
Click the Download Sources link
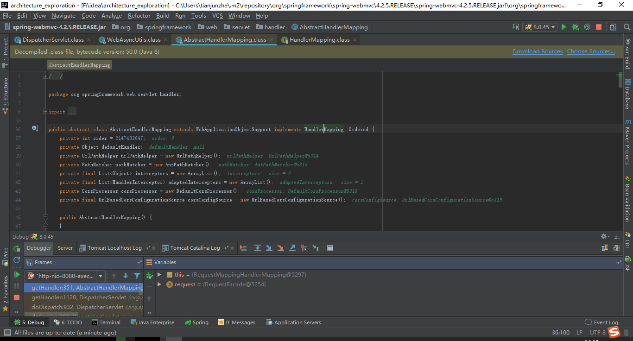pos(537,51)
